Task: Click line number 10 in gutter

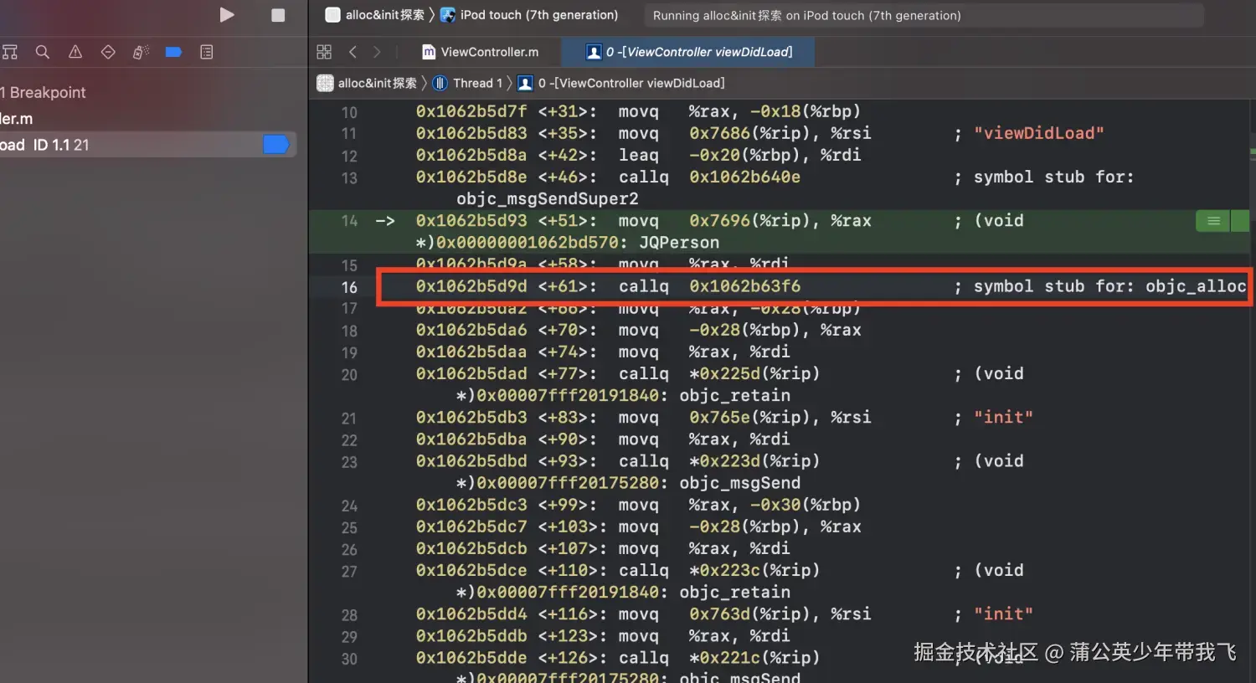Action: point(349,112)
